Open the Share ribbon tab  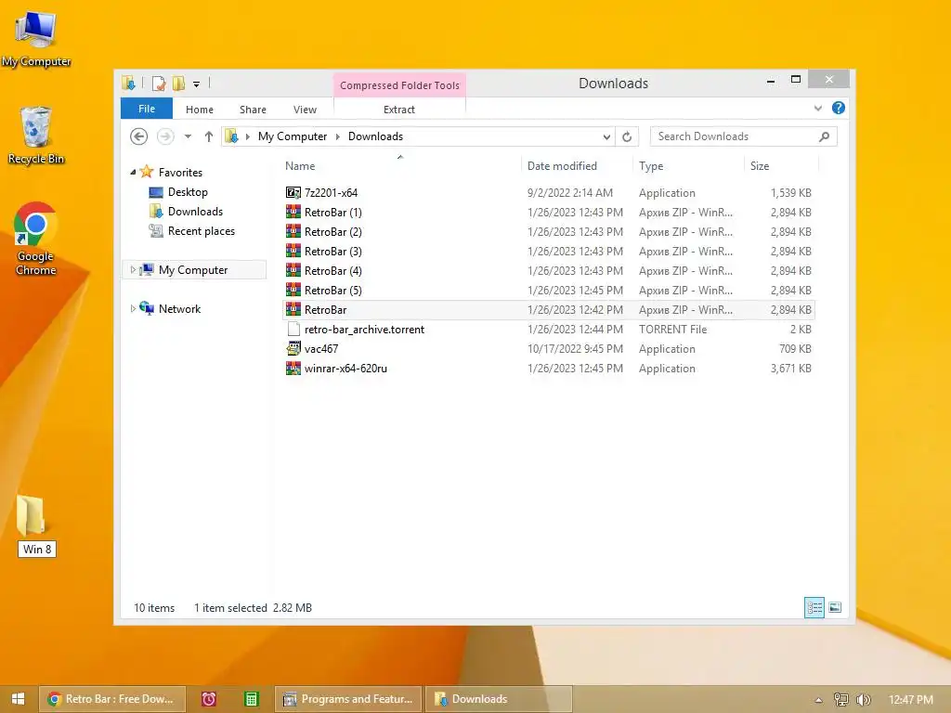click(x=253, y=110)
